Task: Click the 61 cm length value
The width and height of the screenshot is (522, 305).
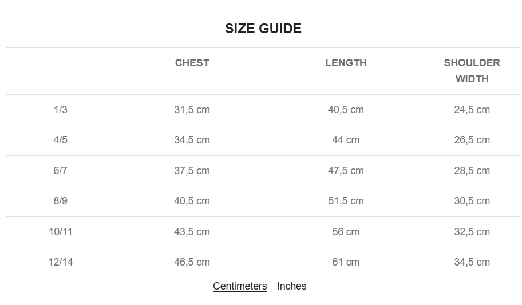Action: coord(346,262)
